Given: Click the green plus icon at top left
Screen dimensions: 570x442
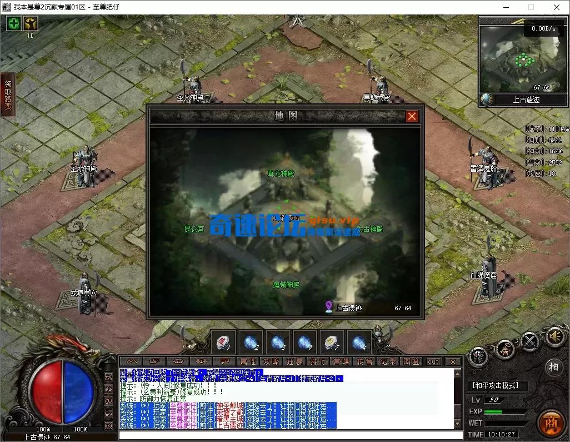Looking at the screenshot, I should tap(14, 24).
